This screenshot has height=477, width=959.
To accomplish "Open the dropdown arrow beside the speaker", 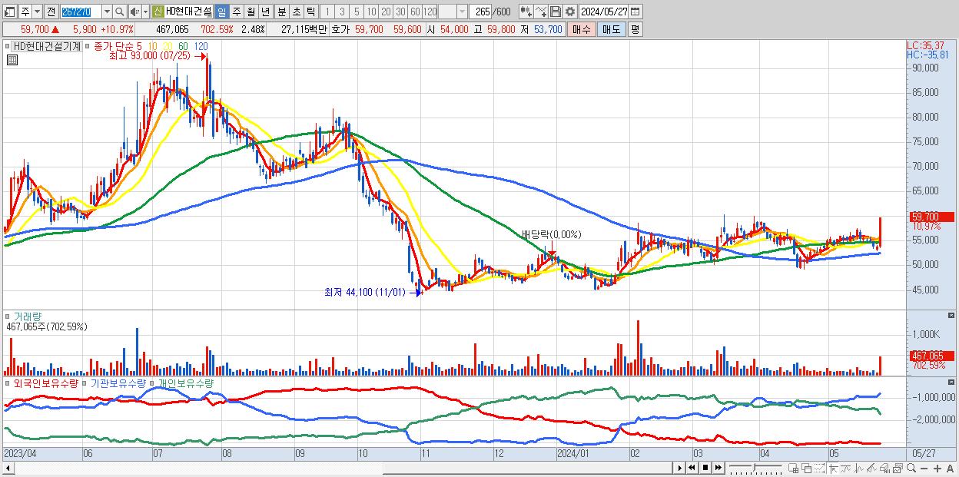I will pyautogui.click(x=145, y=12).
